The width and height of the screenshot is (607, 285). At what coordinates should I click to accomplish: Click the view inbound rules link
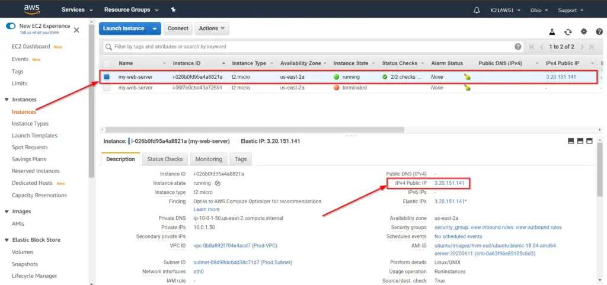coord(493,228)
